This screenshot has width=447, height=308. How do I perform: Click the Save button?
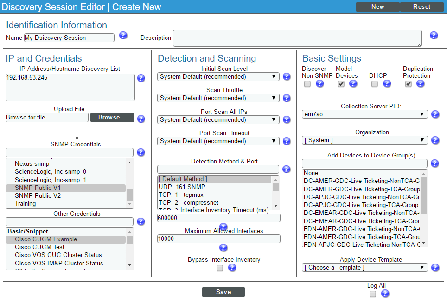223,292
